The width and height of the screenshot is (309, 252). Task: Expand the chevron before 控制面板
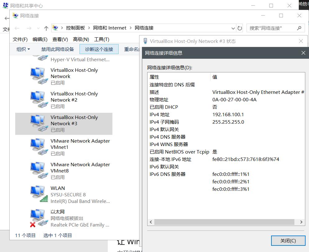[x=62, y=28]
